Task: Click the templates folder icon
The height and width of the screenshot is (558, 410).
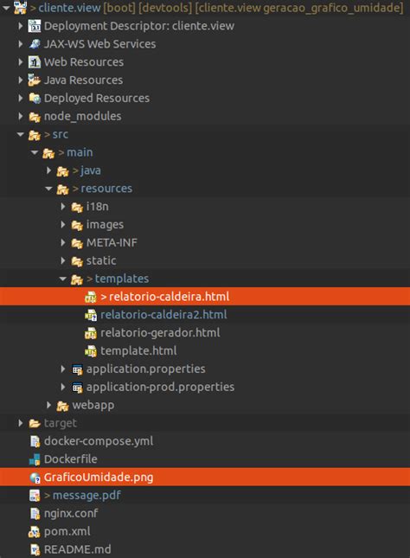Action: point(77,279)
